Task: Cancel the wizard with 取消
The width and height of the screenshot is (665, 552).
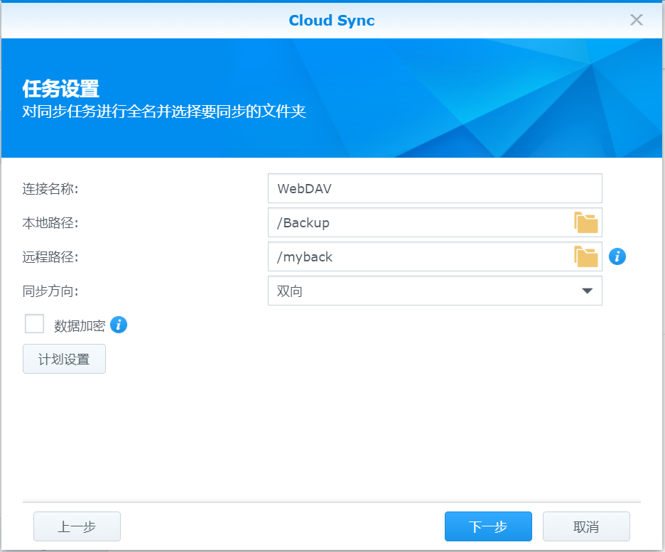Action: click(586, 526)
